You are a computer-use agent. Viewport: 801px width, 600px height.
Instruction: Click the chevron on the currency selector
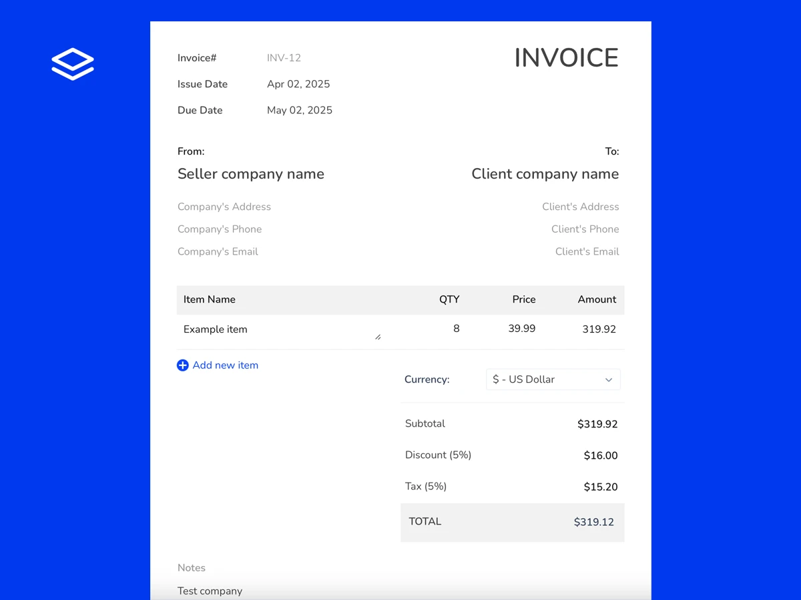608,379
